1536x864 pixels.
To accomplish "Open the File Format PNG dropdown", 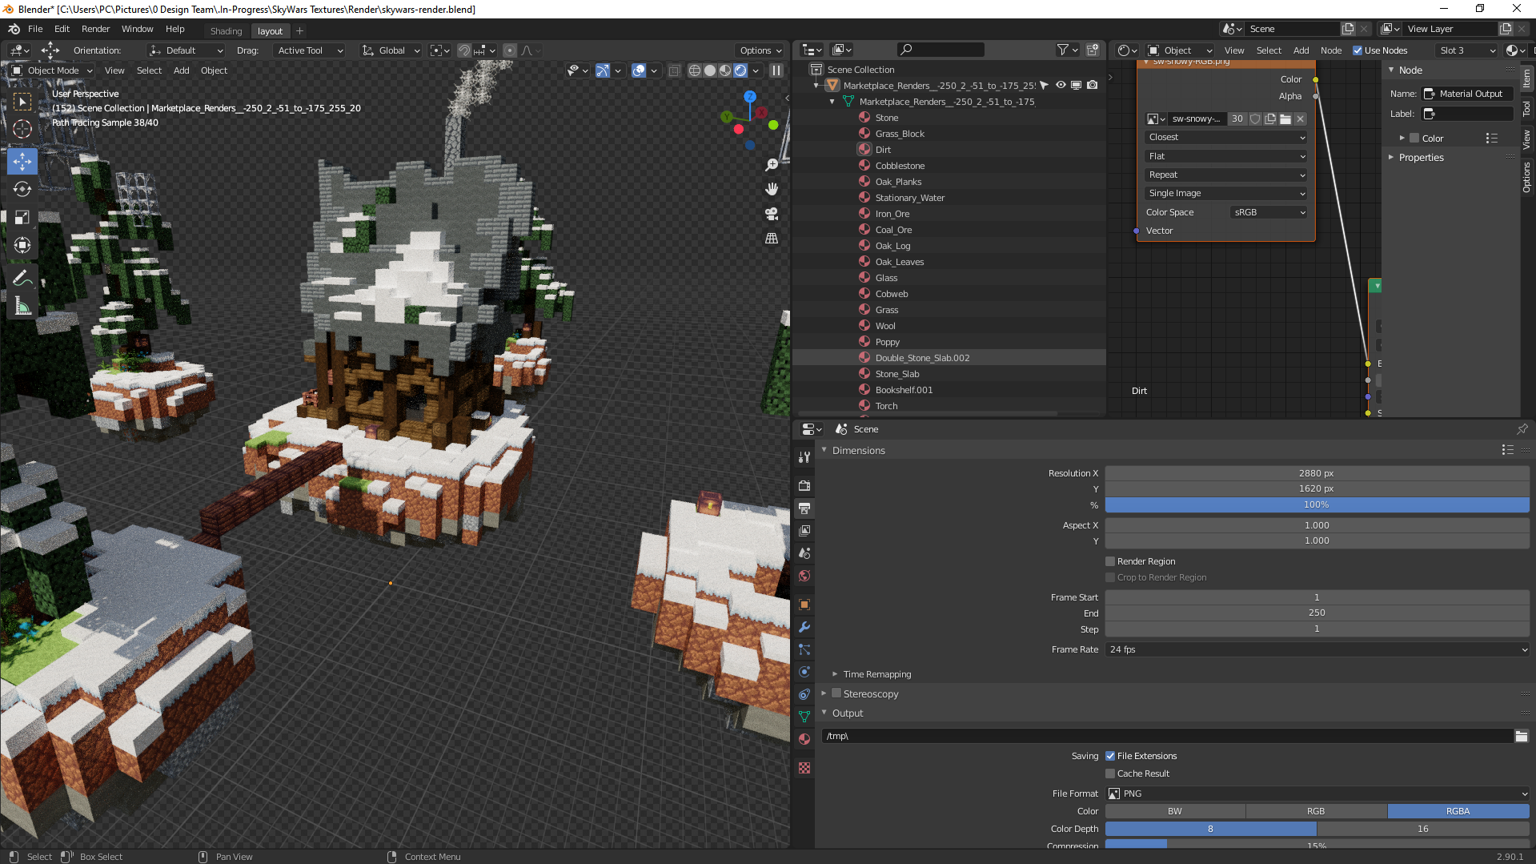I will (x=1317, y=794).
